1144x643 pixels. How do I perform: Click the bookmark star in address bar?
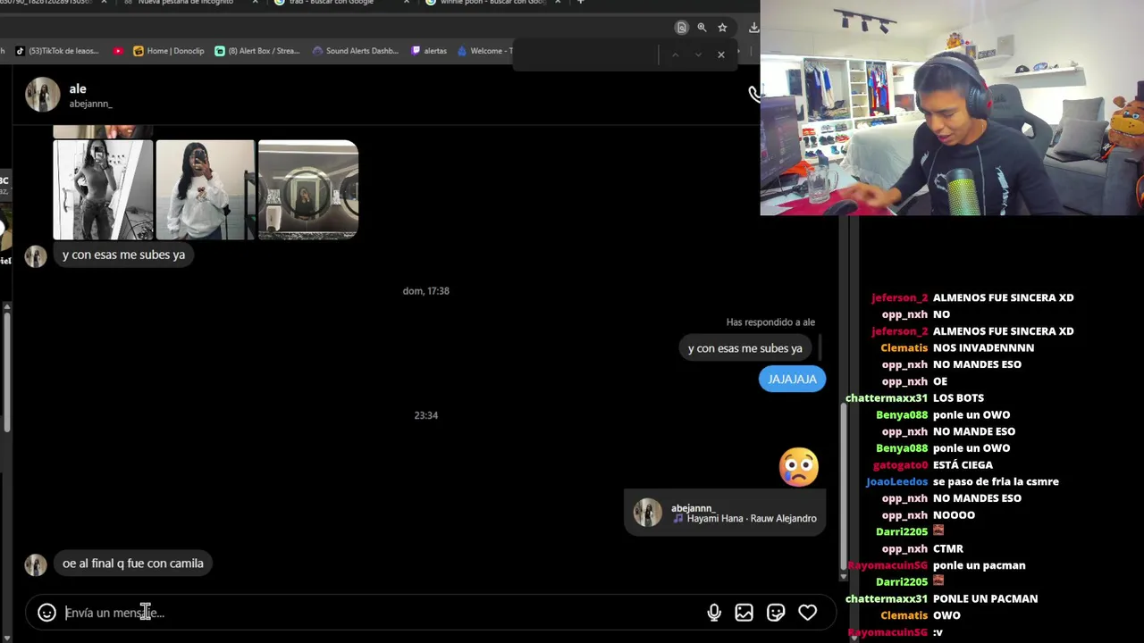click(722, 28)
